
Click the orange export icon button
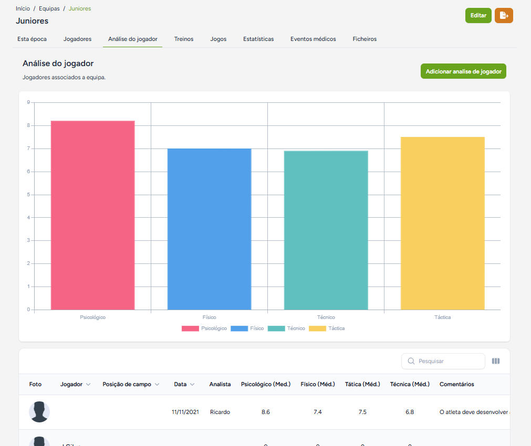[x=504, y=16]
